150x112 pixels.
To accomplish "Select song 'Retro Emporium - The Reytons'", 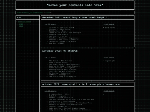I will [x=62, y=68].
